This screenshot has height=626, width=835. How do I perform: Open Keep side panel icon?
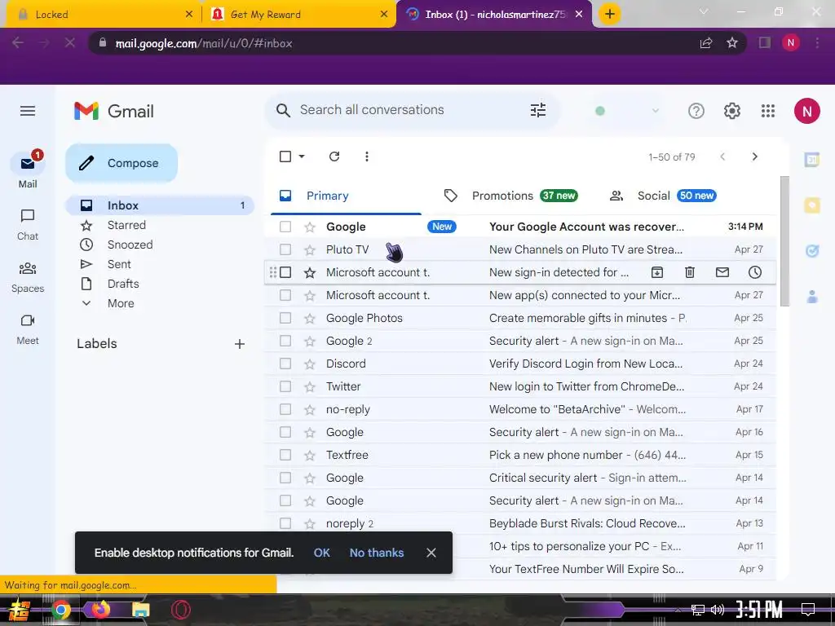(811, 205)
